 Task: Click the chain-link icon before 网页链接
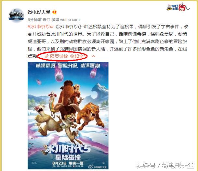coord(46,56)
